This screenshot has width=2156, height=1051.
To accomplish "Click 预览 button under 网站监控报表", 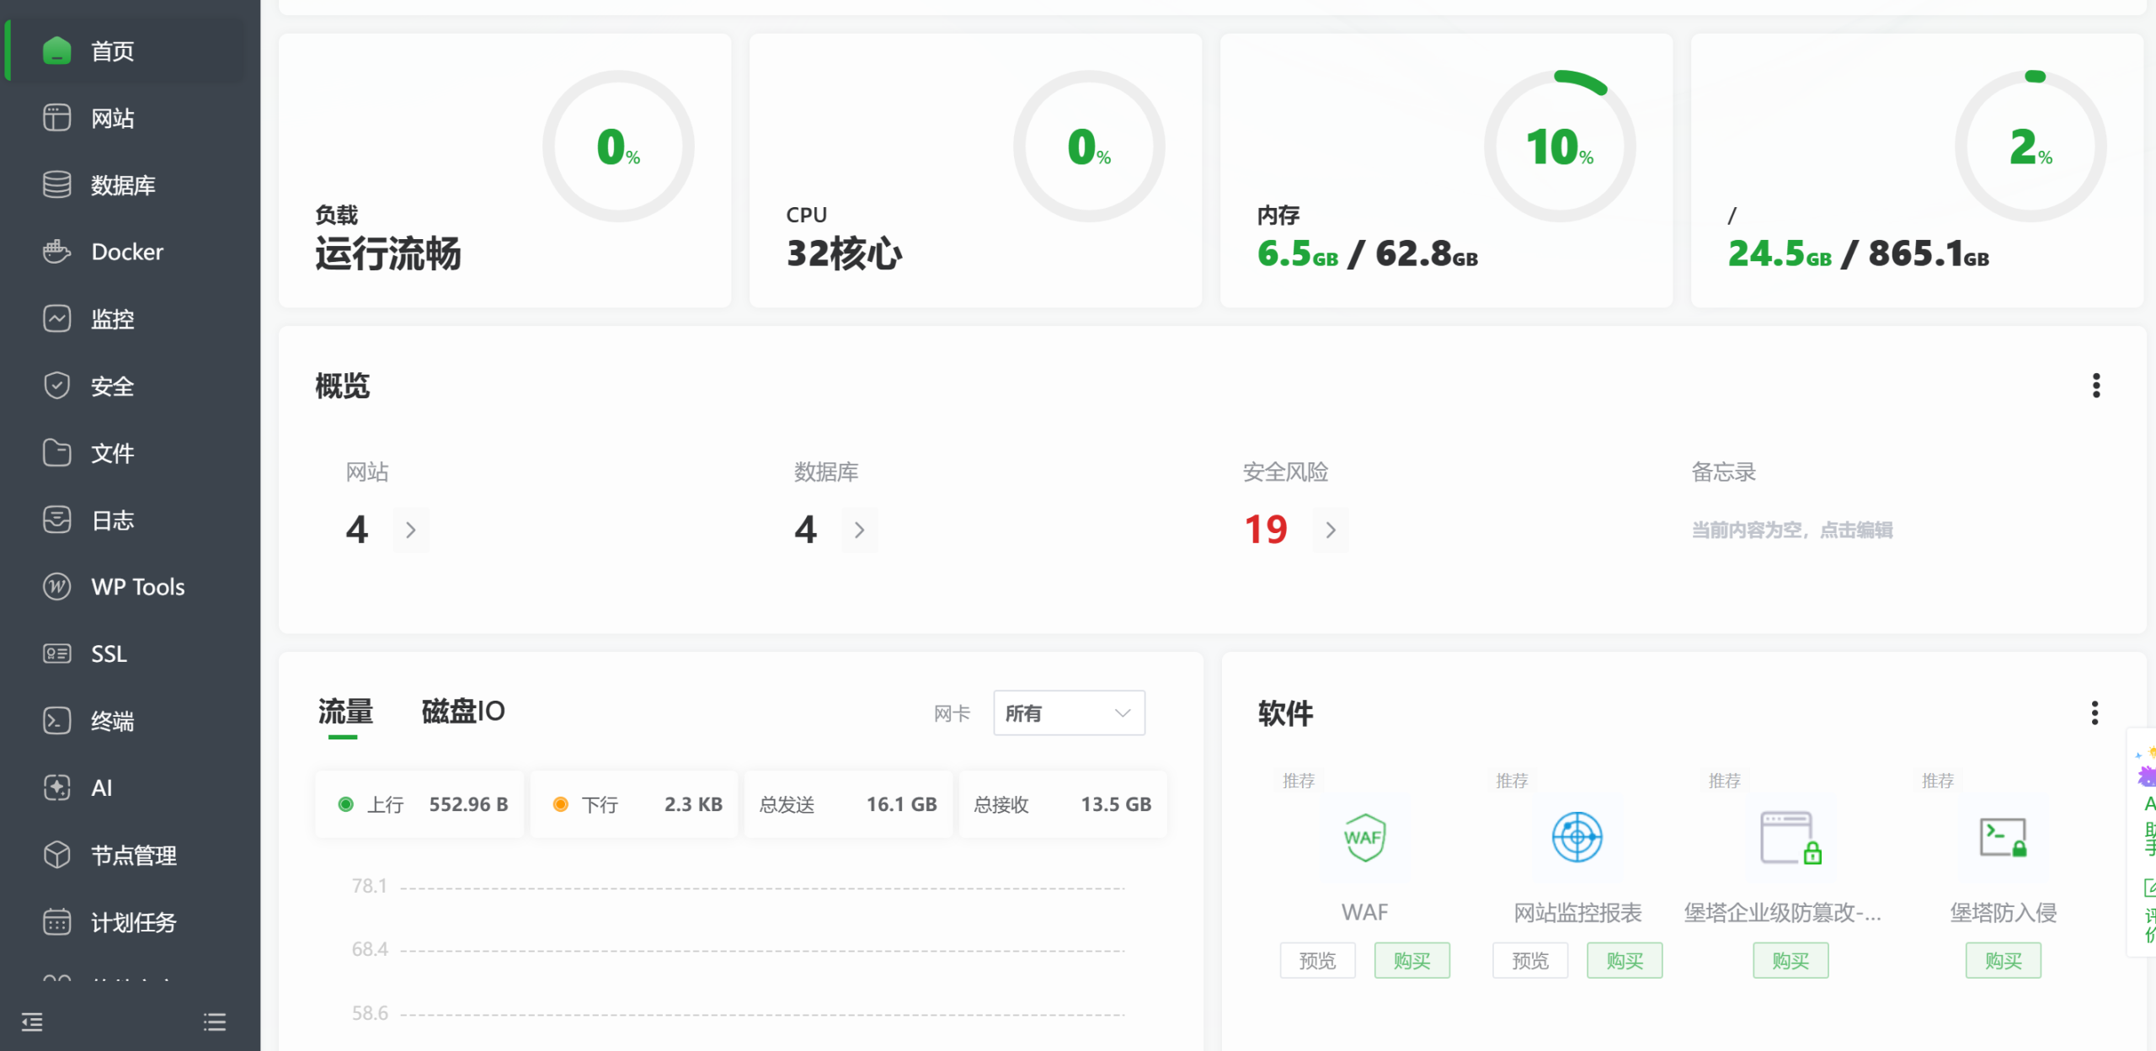I will [1530, 960].
